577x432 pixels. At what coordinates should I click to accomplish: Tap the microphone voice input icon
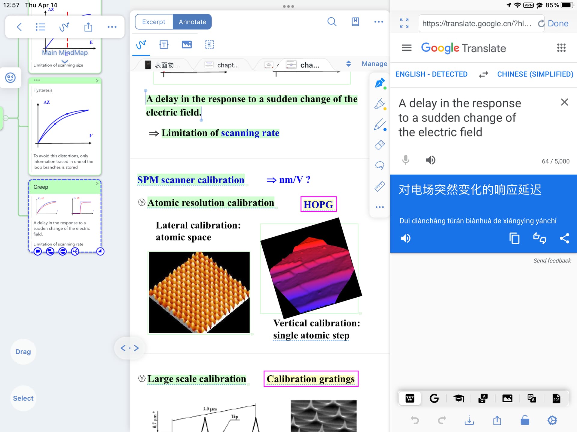coord(406,160)
